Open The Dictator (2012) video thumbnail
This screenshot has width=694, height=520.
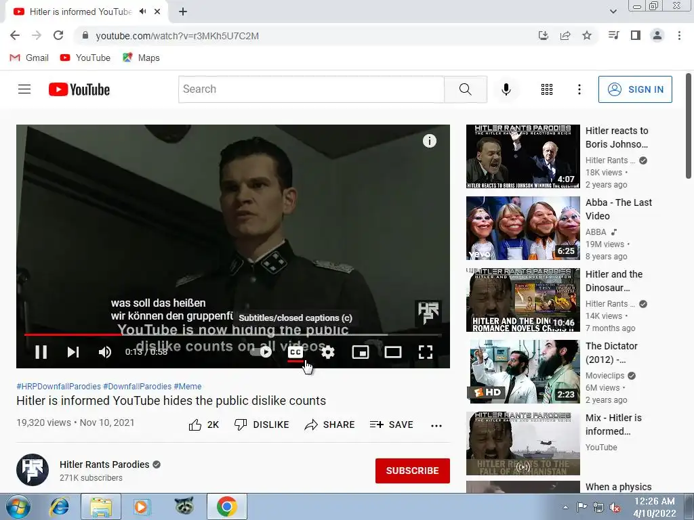(523, 372)
